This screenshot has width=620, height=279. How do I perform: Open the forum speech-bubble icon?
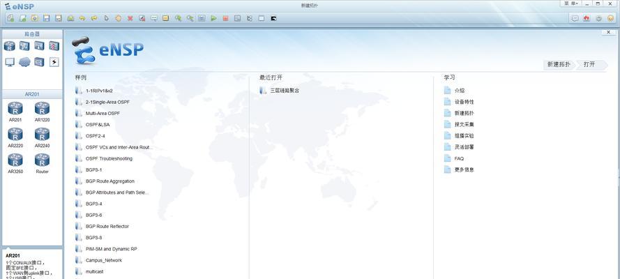tap(575, 18)
